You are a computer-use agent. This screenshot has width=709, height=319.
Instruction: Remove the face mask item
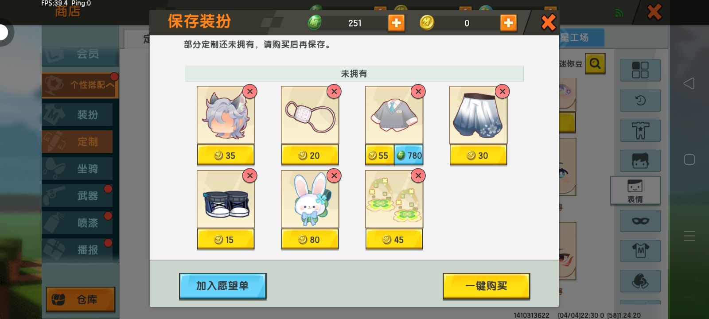pos(334,91)
